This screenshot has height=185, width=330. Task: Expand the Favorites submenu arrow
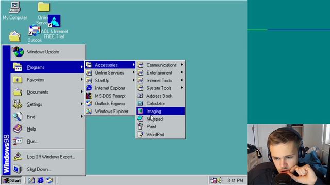click(82, 80)
